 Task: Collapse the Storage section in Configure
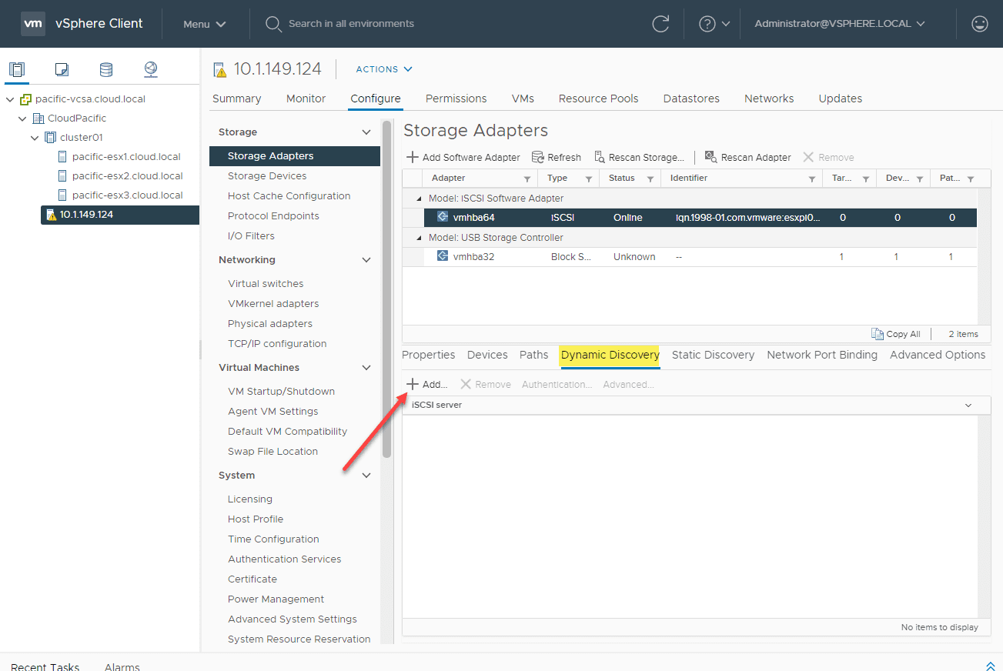(367, 132)
